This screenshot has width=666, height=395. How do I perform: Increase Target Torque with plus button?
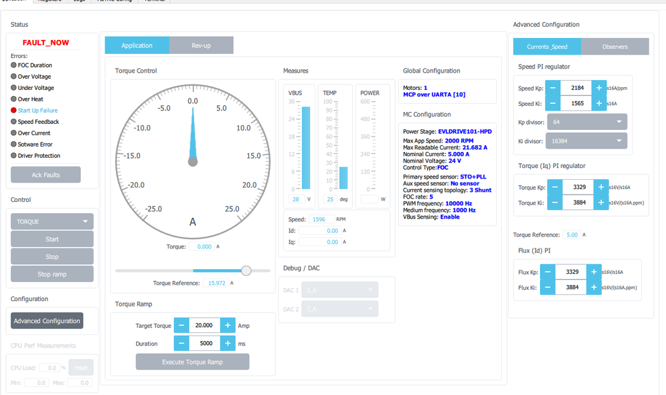(x=227, y=326)
